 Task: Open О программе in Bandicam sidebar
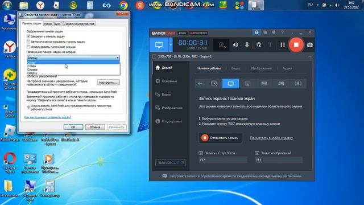point(168,121)
